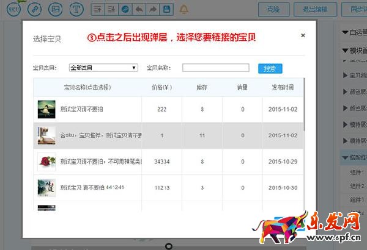367x250 pixels.
Task: Click the 退出编辑 button
Action: 314,10
